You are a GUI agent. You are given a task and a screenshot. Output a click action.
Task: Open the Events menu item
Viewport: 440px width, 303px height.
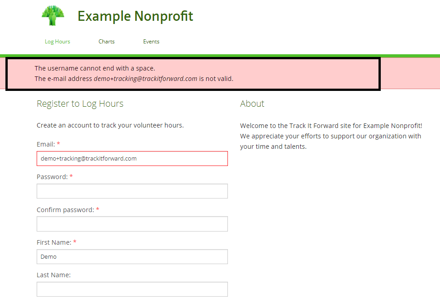(151, 42)
